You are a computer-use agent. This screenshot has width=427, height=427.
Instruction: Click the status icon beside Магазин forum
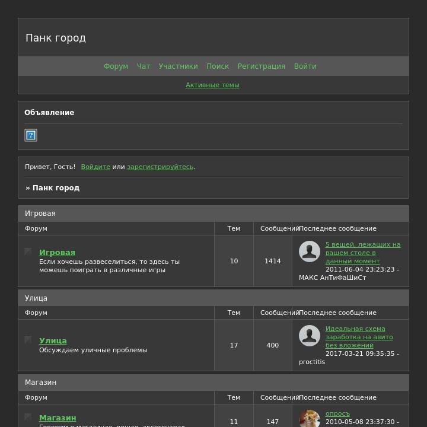[x=28, y=417]
